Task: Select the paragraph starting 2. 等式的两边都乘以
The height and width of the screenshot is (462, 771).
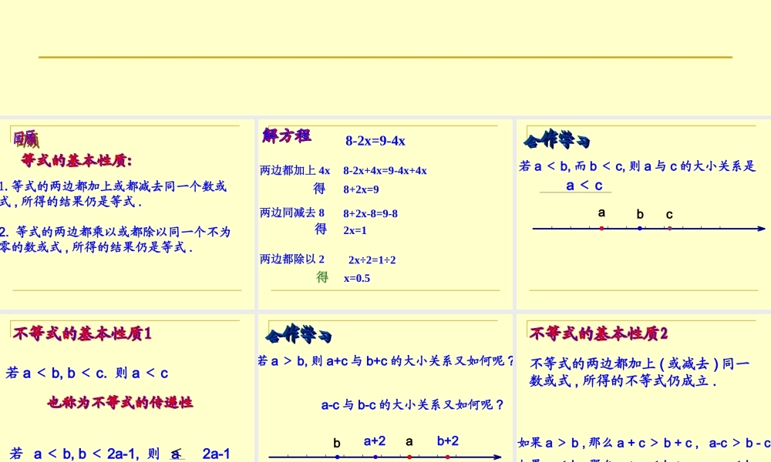Action: coord(115,239)
